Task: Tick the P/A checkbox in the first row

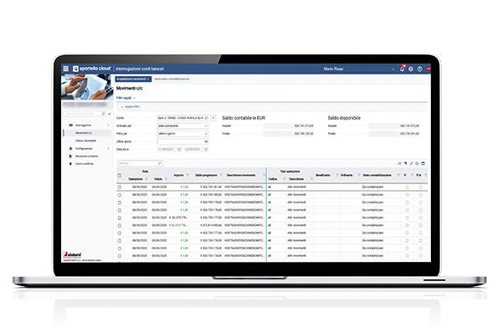Action: click(420, 187)
